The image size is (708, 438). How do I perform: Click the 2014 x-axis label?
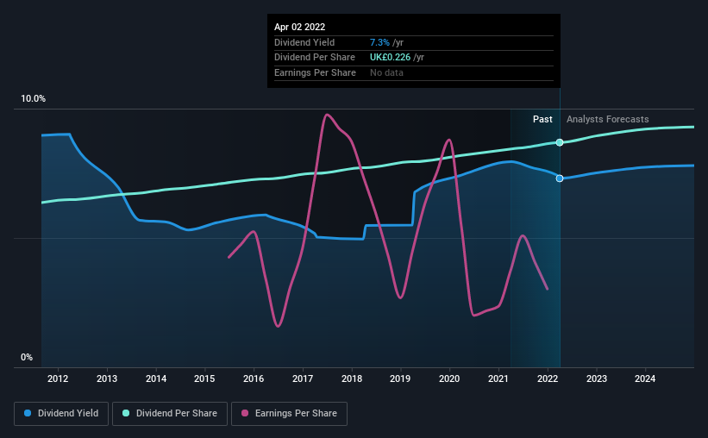(x=156, y=379)
